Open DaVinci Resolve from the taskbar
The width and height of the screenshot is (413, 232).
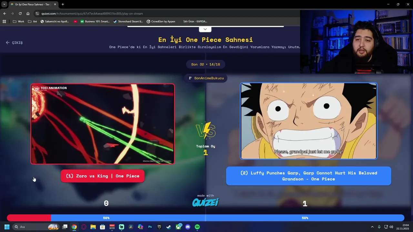click(131, 227)
